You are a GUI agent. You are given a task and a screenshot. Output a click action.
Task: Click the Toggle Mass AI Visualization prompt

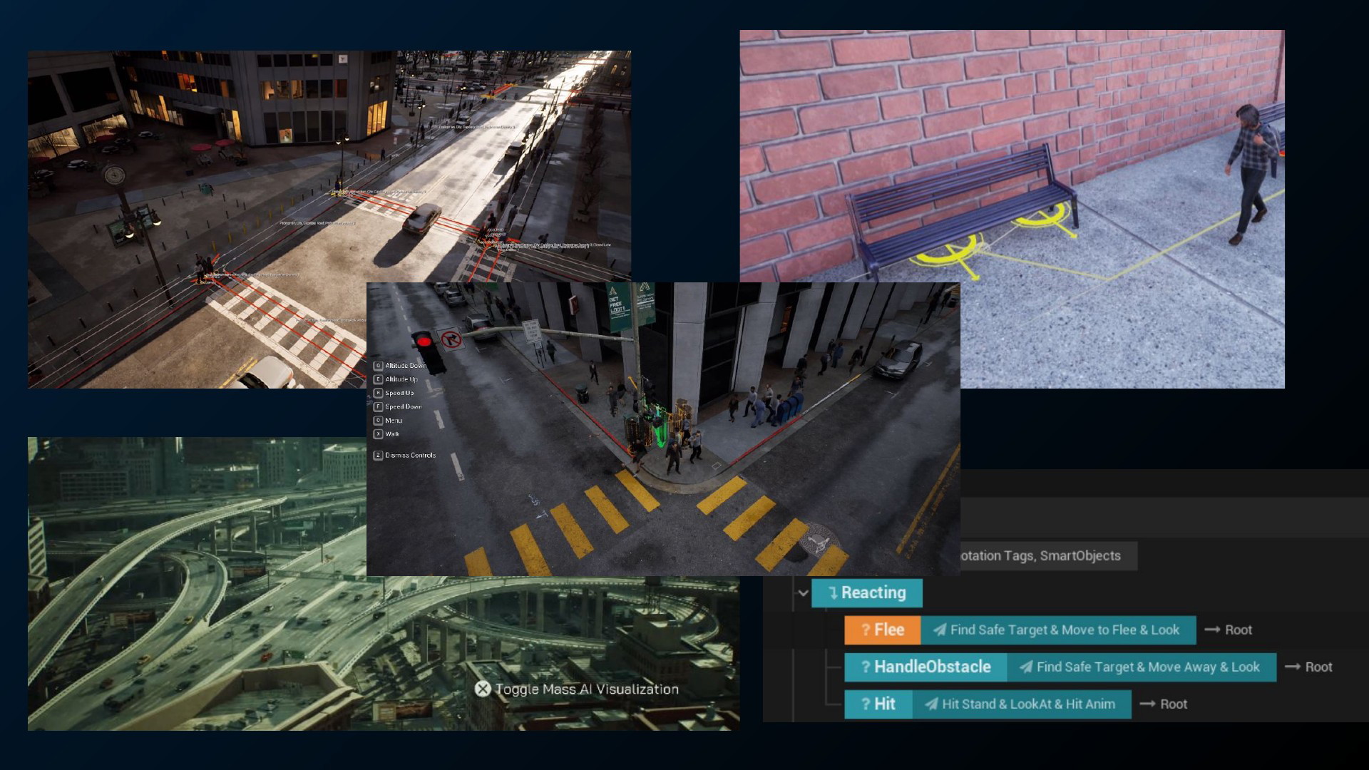(577, 689)
